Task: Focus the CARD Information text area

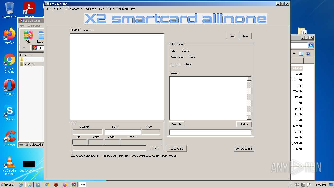Action: click(117, 77)
